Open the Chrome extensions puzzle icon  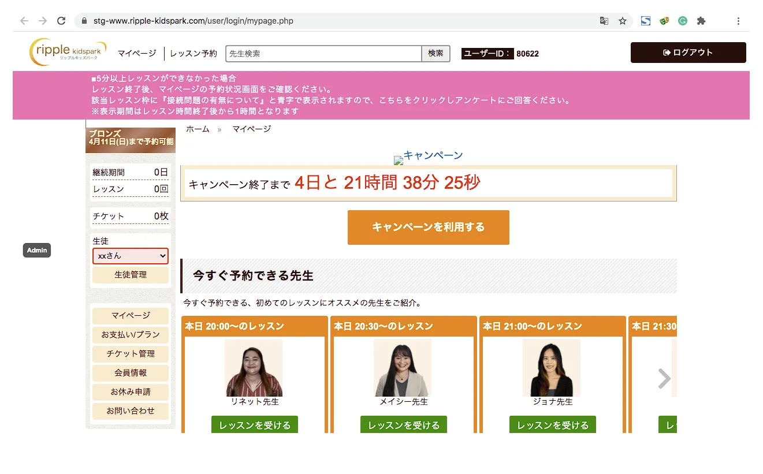coord(701,21)
